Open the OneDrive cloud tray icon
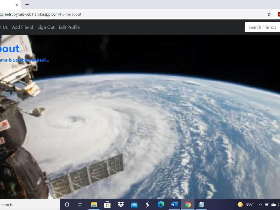 click(x=273, y=205)
